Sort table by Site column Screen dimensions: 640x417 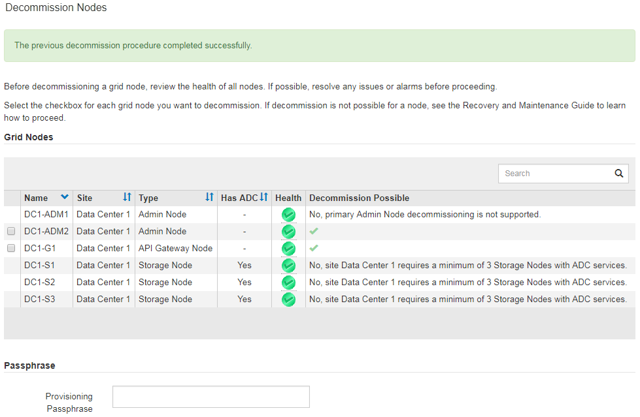coord(127,197)
